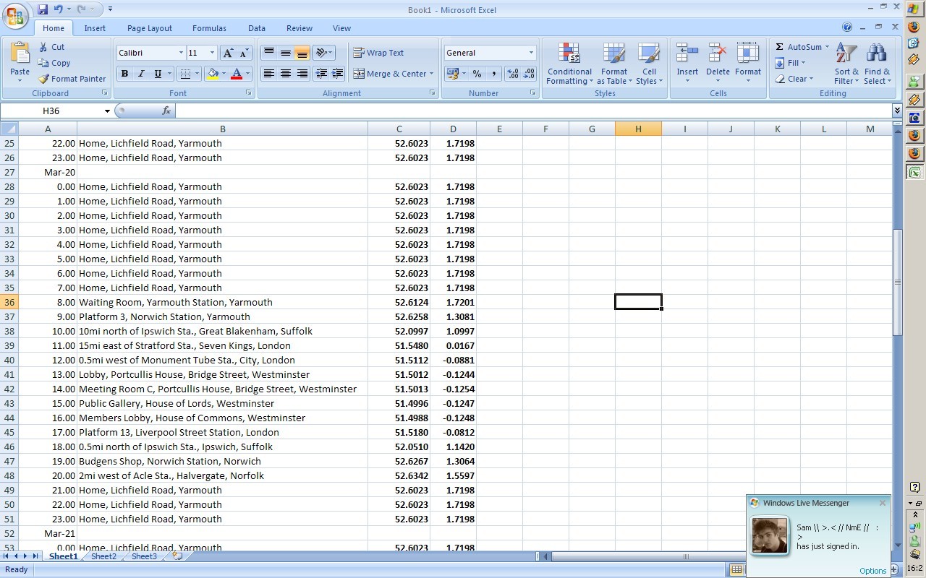Switch to the Sheet2 worksheet tab
Image resolution: width=926 pixels, height=578 pixels.
[x=103, y=556]
